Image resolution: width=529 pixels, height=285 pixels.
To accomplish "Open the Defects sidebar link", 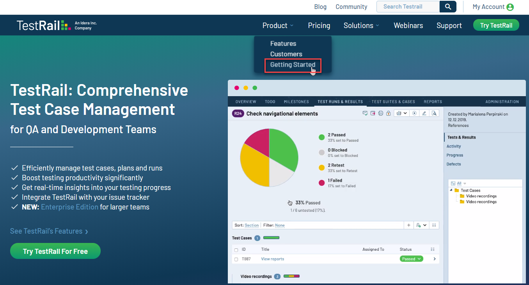I will pos(454,164).
